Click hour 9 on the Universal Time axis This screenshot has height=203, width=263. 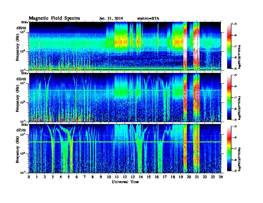pyautogui.click(x=101, y=177)
